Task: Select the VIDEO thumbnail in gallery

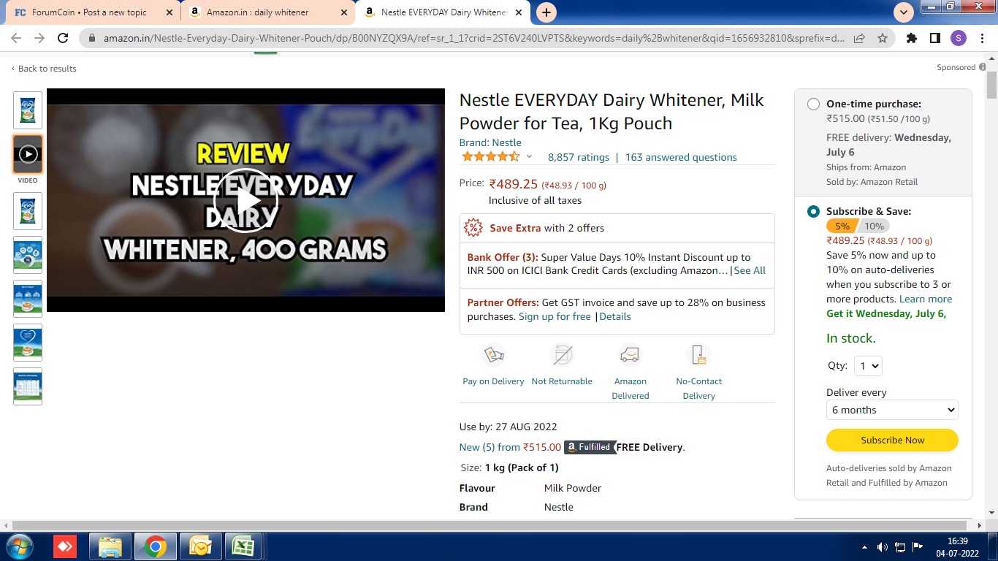Action: 28,154
